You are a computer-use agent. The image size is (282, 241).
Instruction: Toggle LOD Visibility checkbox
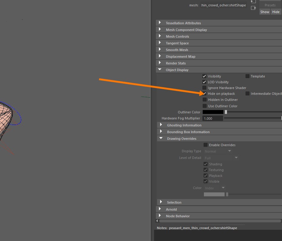[x=204, y=82]
